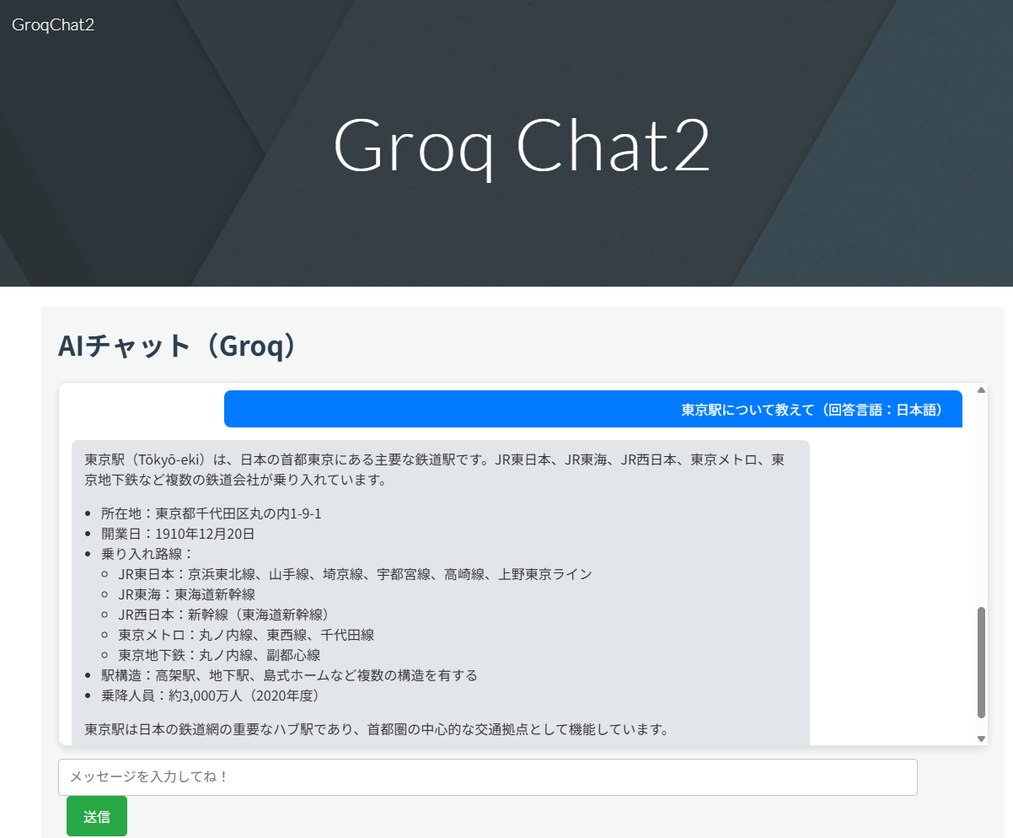The width and height of the screenshot is (1013, 838).
Task: Select the blue user message 東京駅について教えて
Action: click(593, 410)
